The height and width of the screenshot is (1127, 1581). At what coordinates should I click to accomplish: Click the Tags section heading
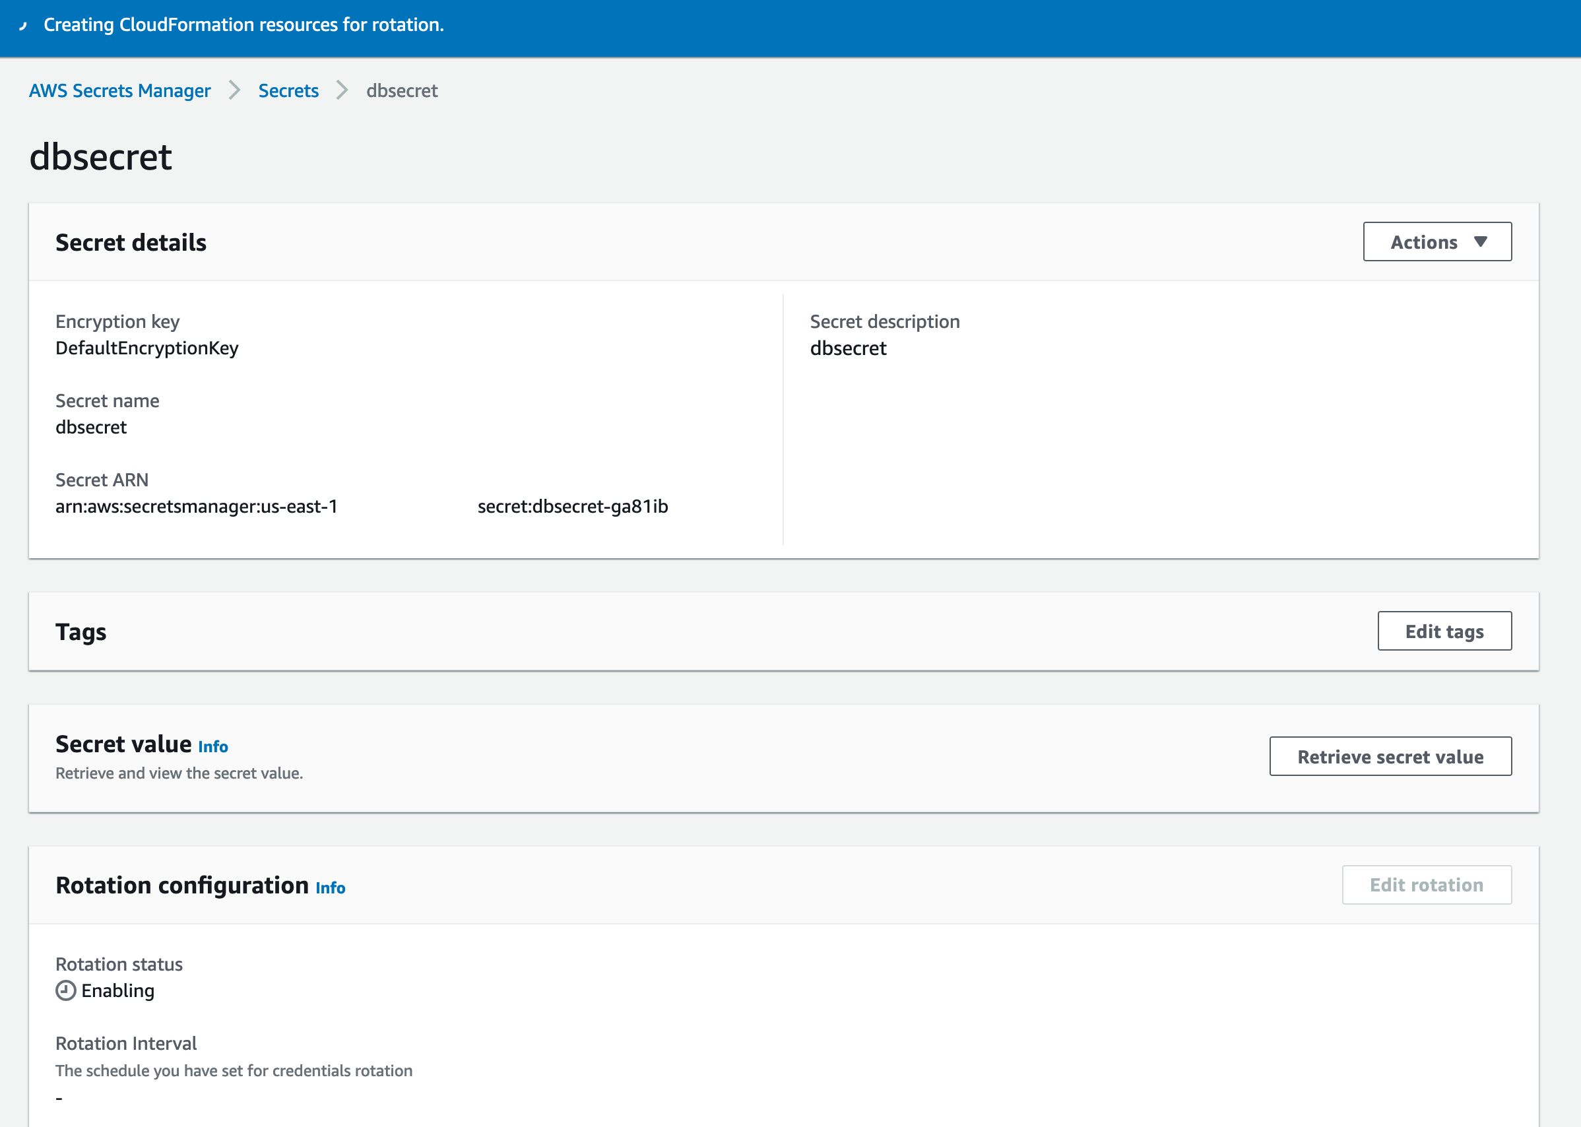pyautogui.click(x=81, y=631)
